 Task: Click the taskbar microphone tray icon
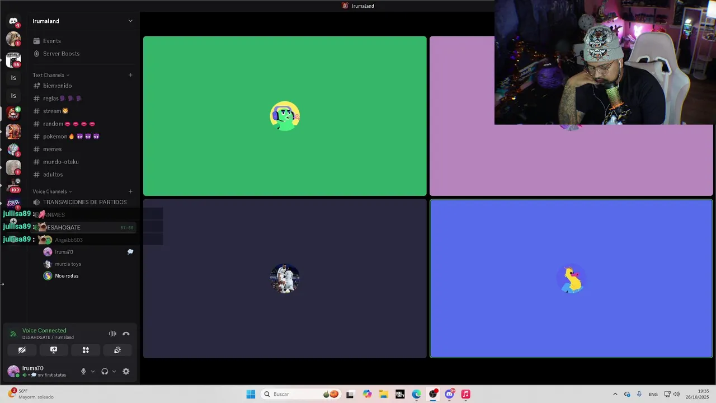point(639,394)
